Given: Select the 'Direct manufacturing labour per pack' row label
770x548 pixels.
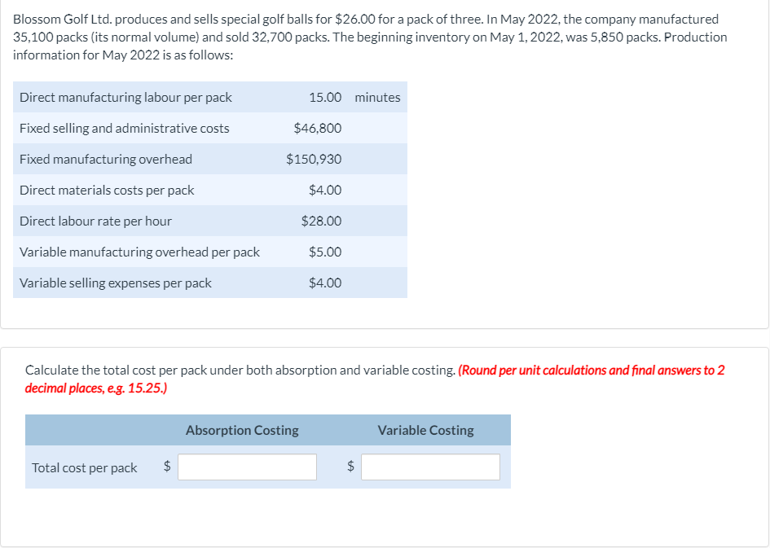Looking at the screenshot, I should pos(125,97).
